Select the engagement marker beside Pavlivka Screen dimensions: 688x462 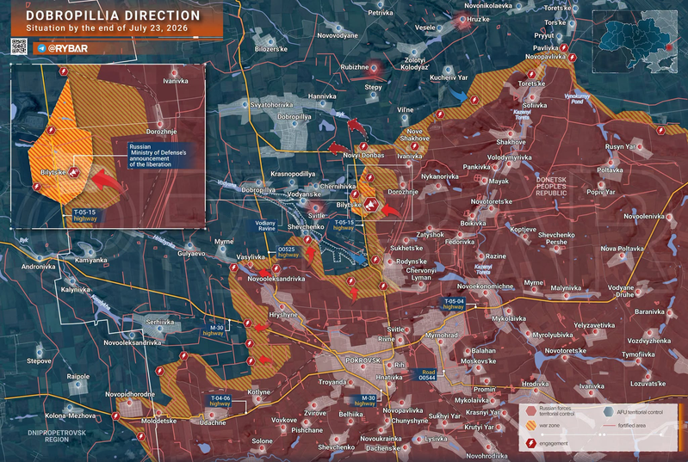(564, 48)
